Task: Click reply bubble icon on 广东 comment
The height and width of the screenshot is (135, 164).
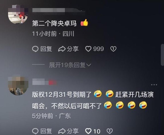Action: pyautogui.click(x=35, y=131)
